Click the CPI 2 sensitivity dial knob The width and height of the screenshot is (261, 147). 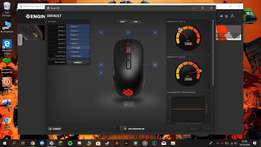[x=200, y=71]
